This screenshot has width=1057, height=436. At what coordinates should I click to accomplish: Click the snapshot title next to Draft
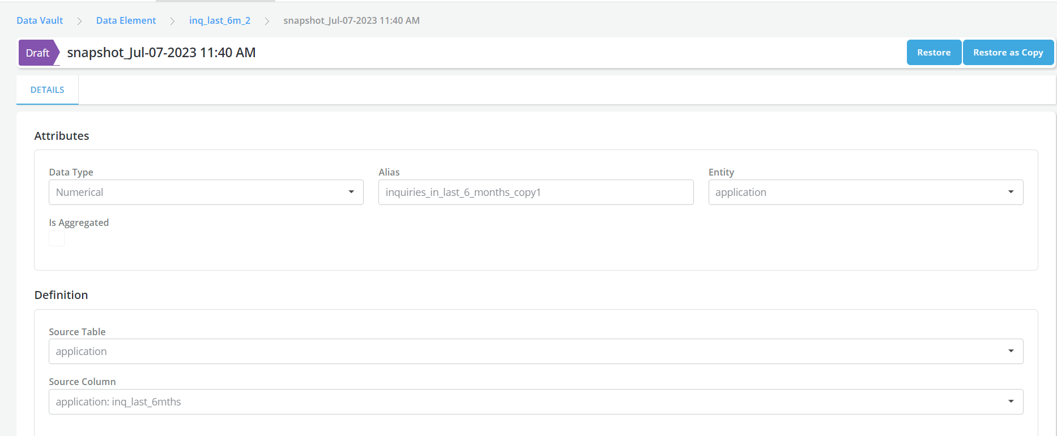point(161,53)
